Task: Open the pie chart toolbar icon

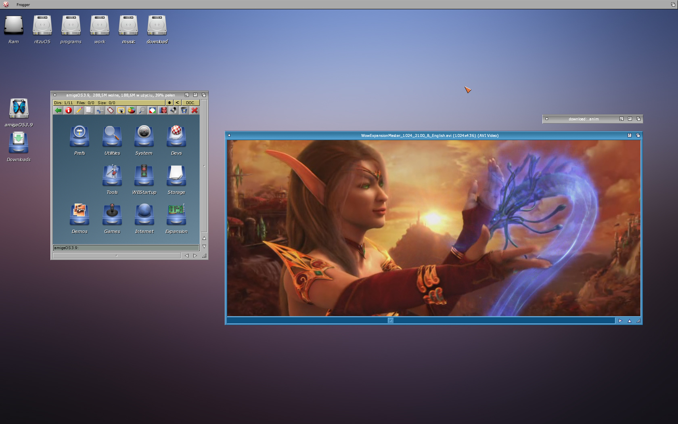Action: pos(132,110)
